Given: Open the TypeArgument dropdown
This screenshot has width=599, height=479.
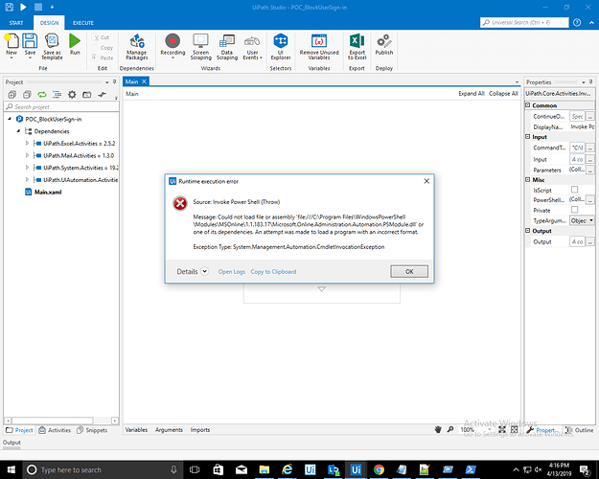Looking at the screenshot, I should pyautogui.click(x=591, y=220).
